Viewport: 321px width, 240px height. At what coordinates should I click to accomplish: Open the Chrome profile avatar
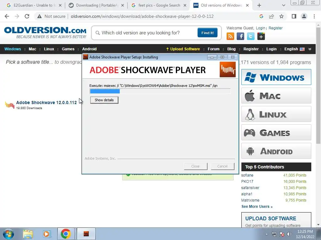coord(304,16)
